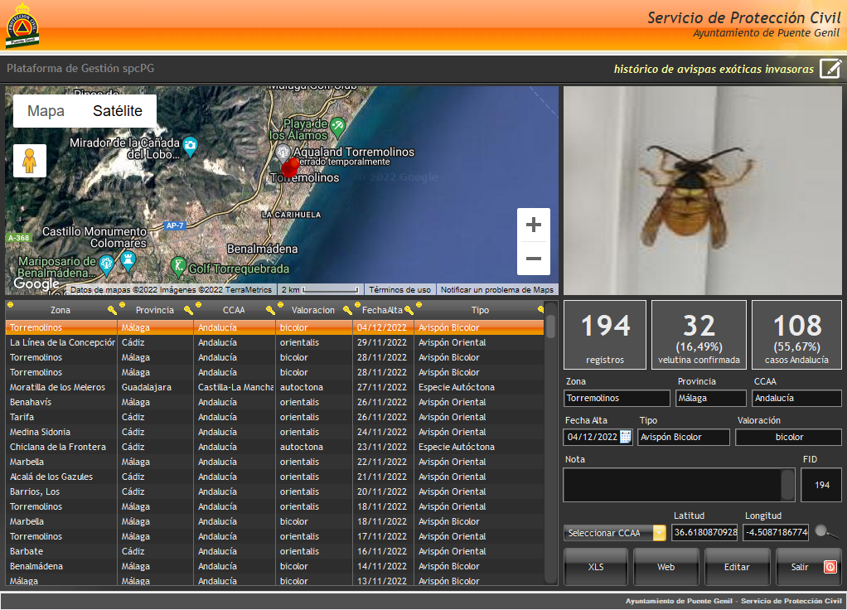
Task: Click the search key icon in Zona header
Action: 112,310
